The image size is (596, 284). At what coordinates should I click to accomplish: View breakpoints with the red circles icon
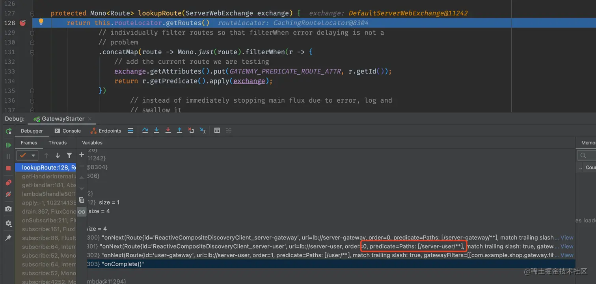pyautogui.click(x=8, y=183)
